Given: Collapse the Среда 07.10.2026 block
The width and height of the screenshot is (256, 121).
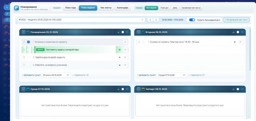Looking at the screenshot, I should 23,89.
